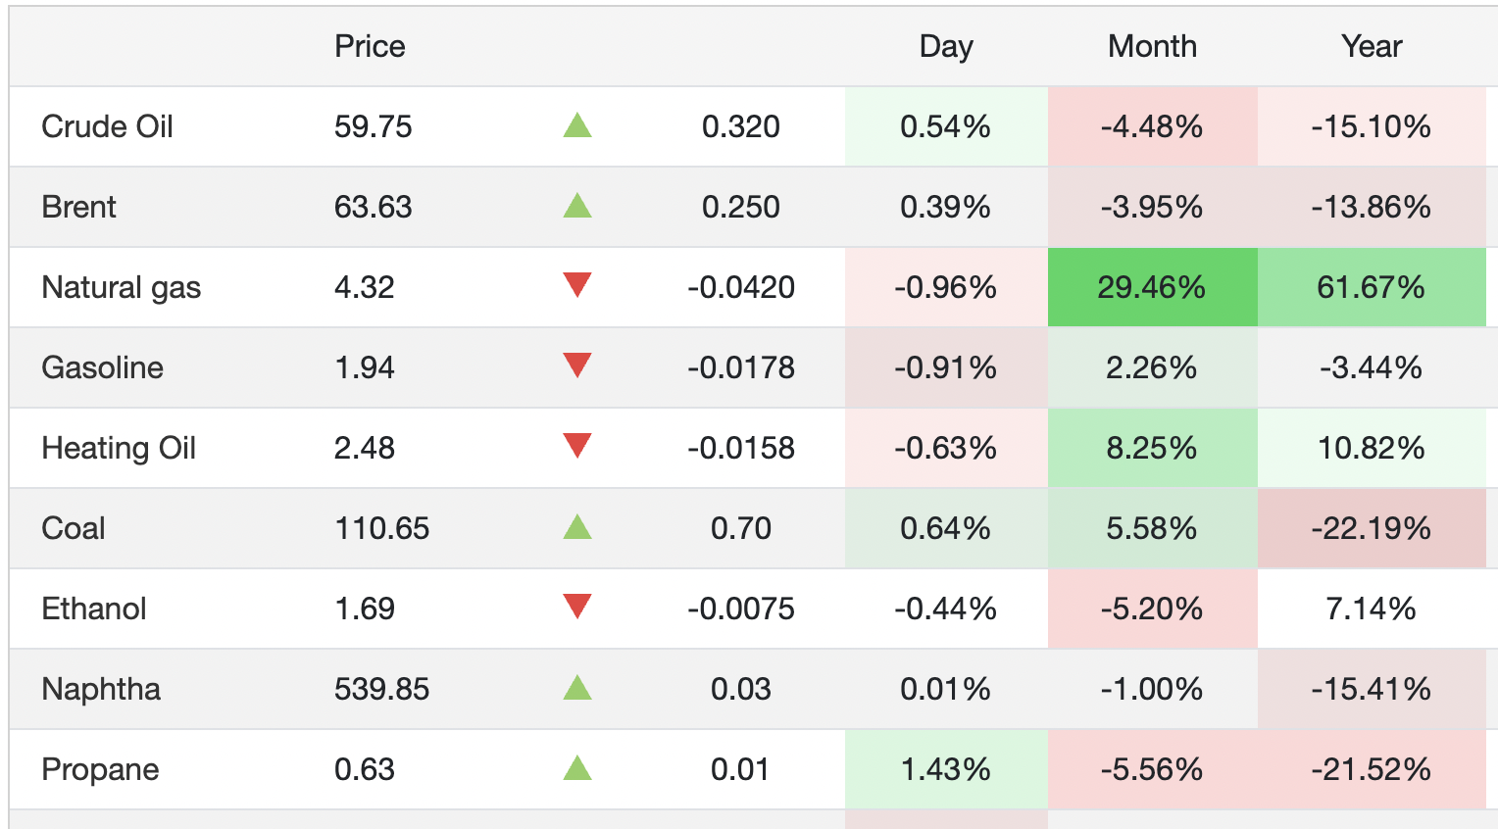Open the Heating Oil commodity link

click(x=119, y=448)
